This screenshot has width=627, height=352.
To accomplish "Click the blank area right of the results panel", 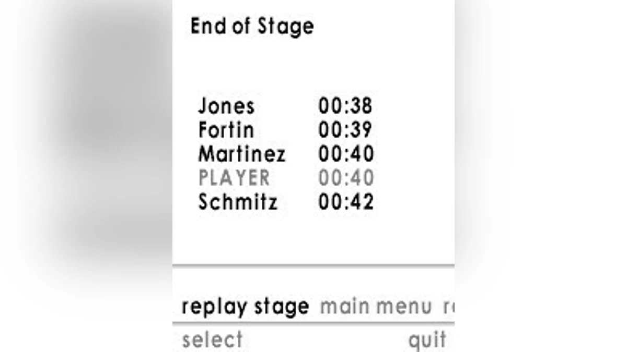I will (538, 156).
